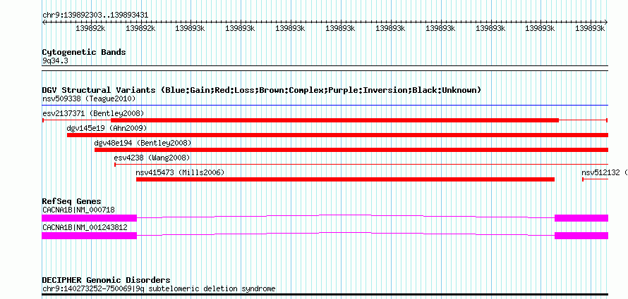This screenshot has width=628, height=299.
Task: Click the thin red line of nsv512132
Action: click(x=595, y=179)
